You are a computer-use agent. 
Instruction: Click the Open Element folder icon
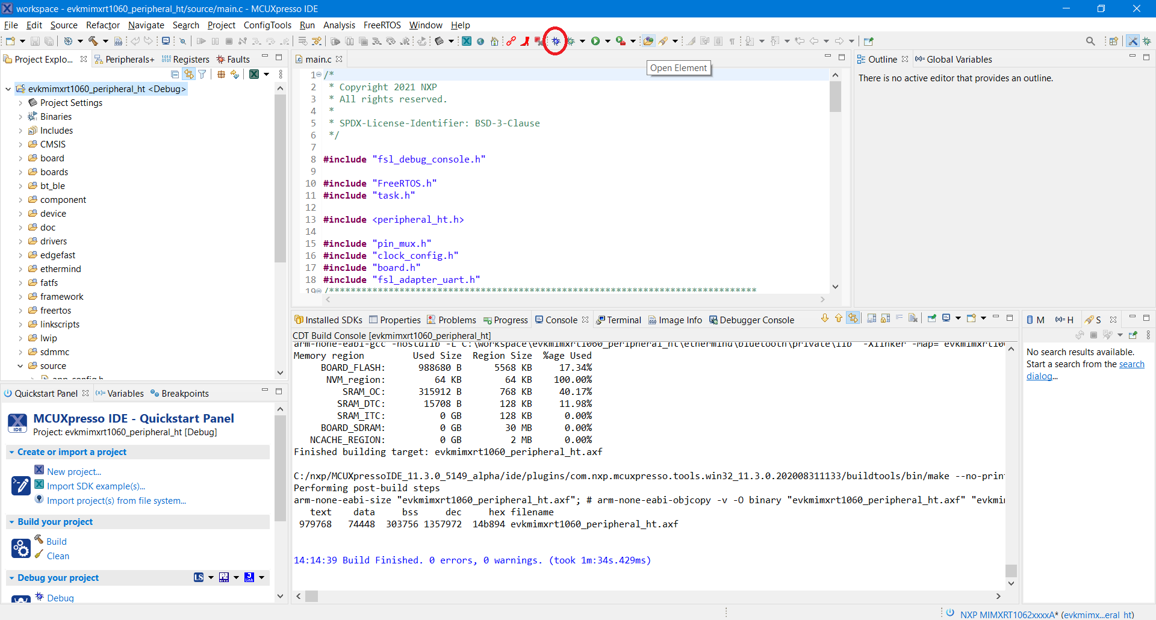[648, 41]
